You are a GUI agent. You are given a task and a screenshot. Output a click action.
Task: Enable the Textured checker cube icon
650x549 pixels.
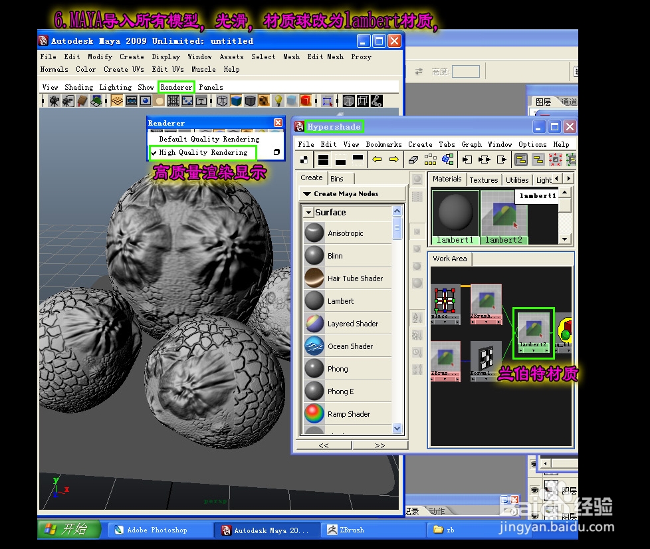click(x=264, y=101)
